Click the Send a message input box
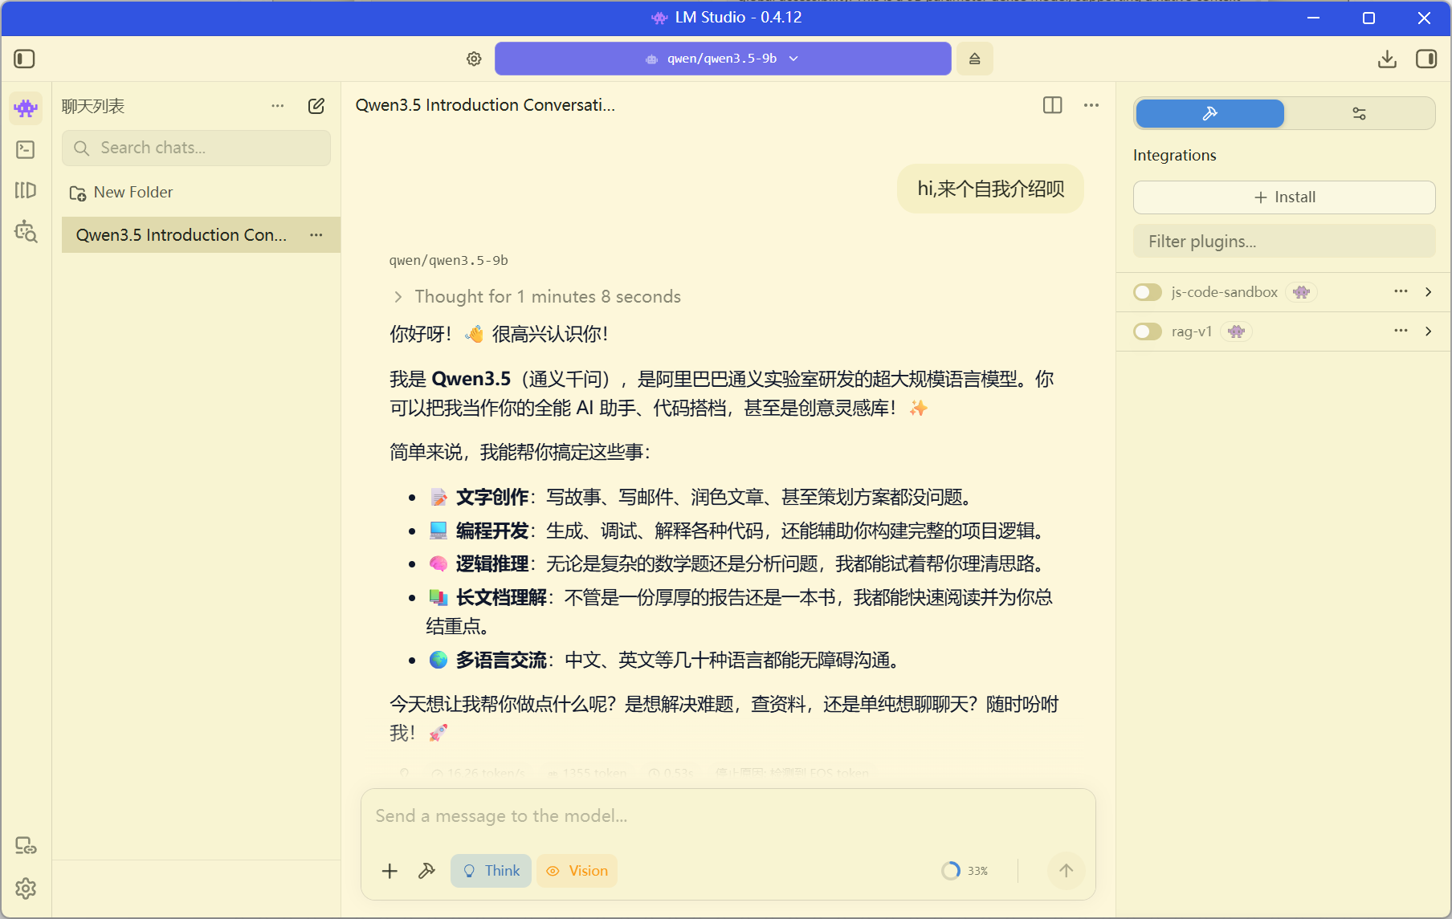 [728, 816]
